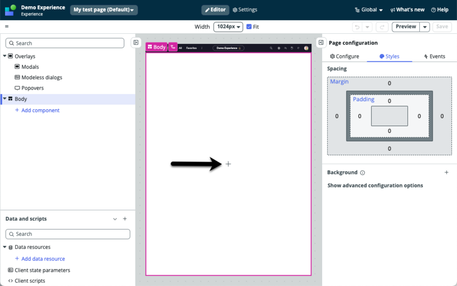Click the undo arrow icon
The height and width of the screenshot is (286, 457).
coord(357,27)
